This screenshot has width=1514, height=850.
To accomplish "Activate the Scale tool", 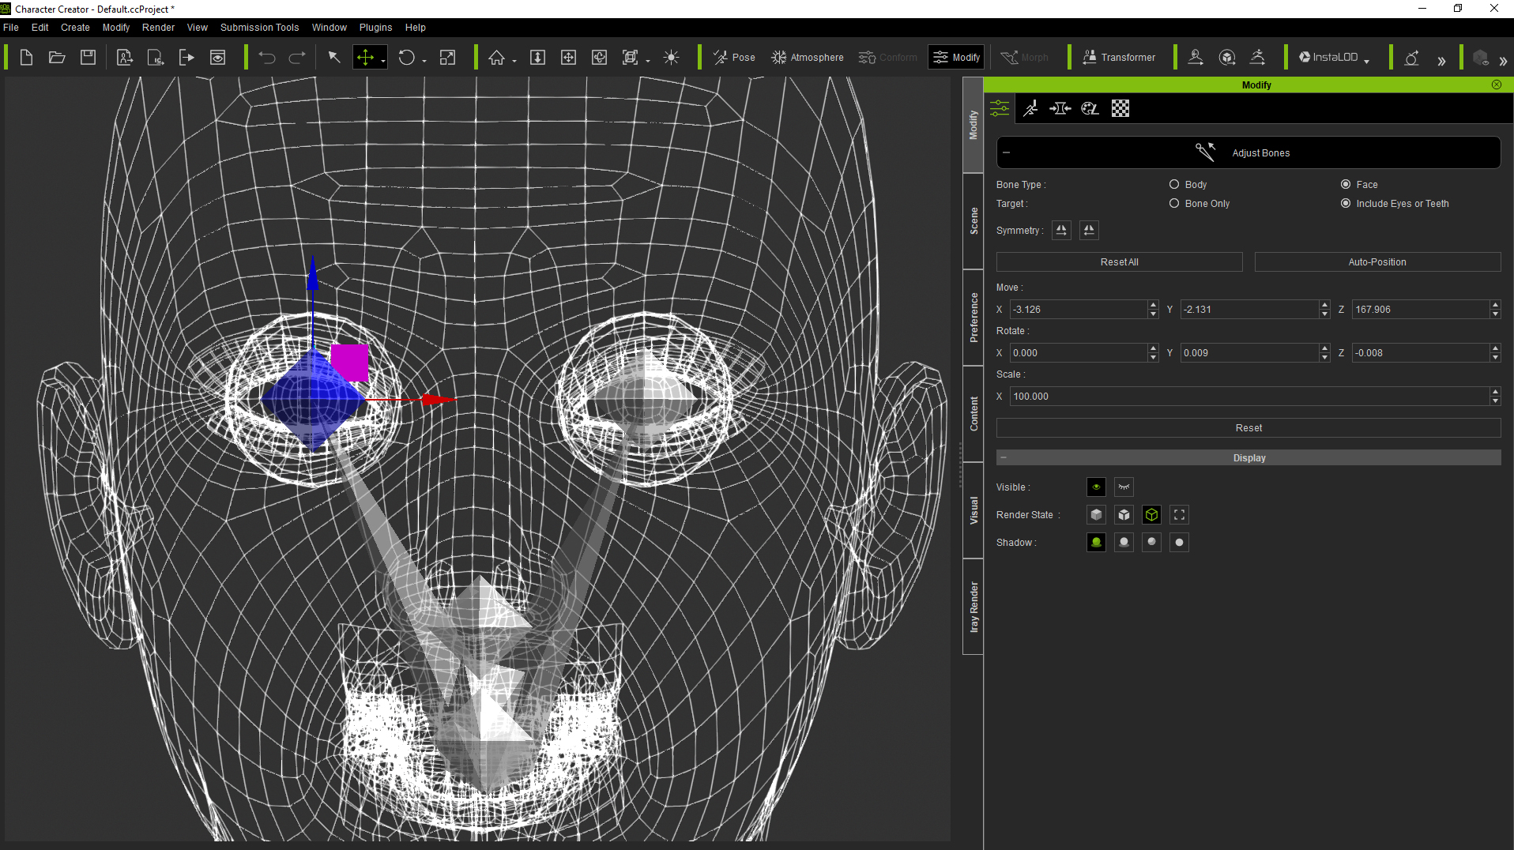I will pos(447,57).
